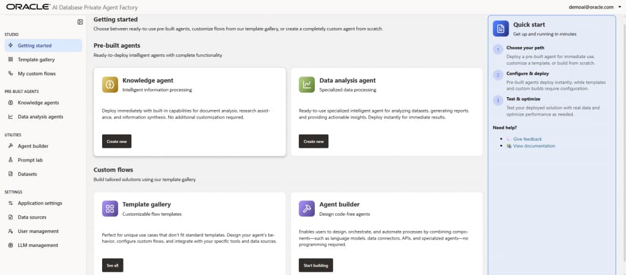Click the Template gallery grid card icon
The image size is (626, 275).
(110, 208)
